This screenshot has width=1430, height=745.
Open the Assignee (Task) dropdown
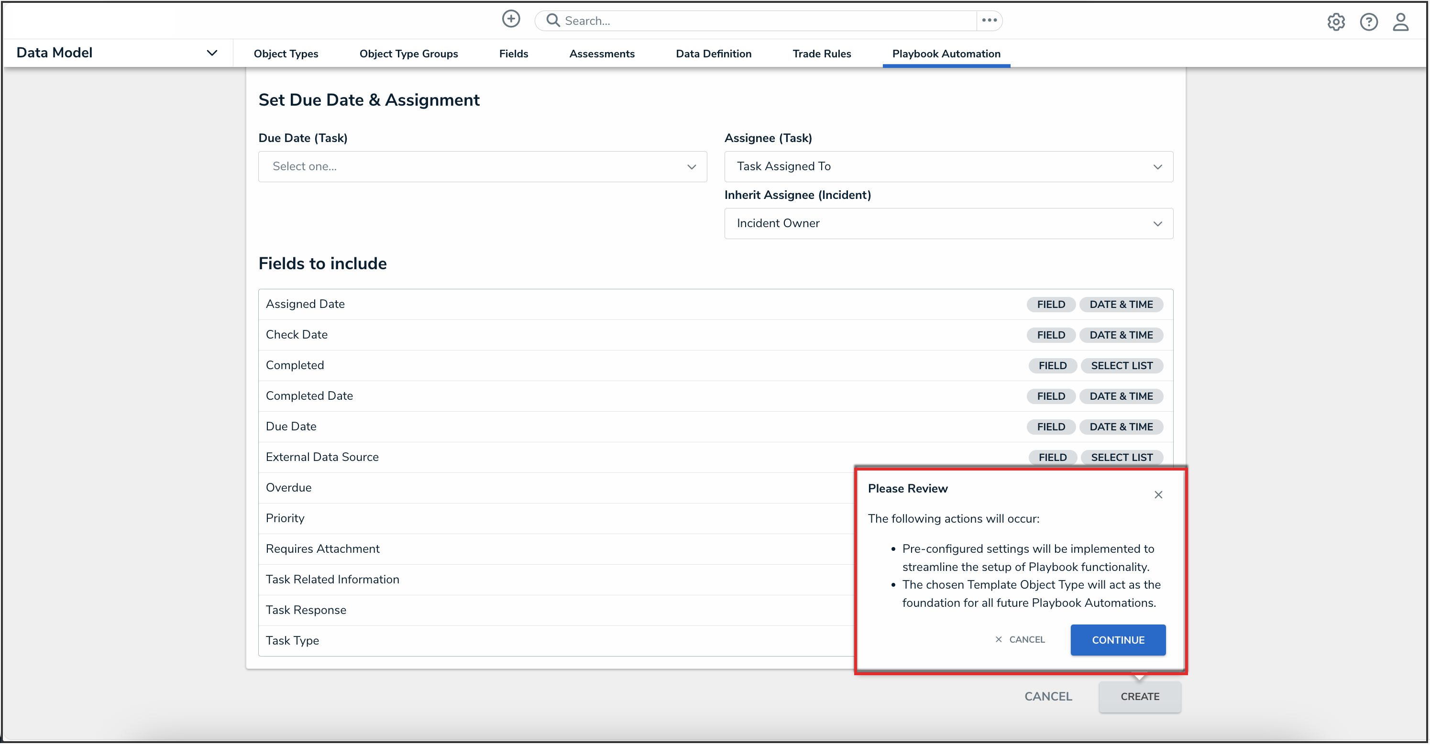click(948, 166)
